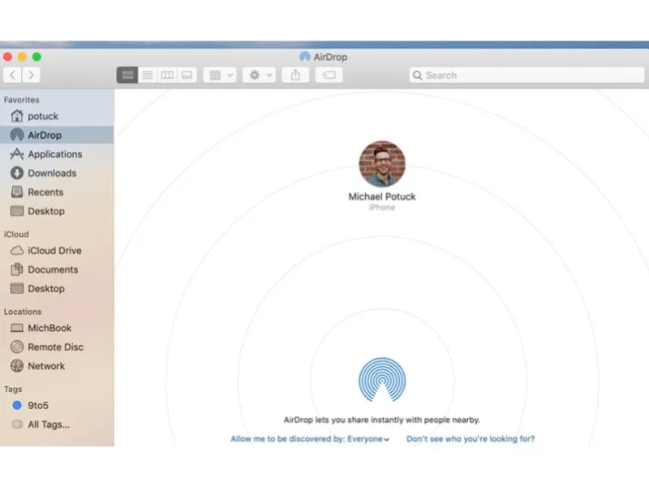Open Network in the sidebar

click(x=57, y=366)
